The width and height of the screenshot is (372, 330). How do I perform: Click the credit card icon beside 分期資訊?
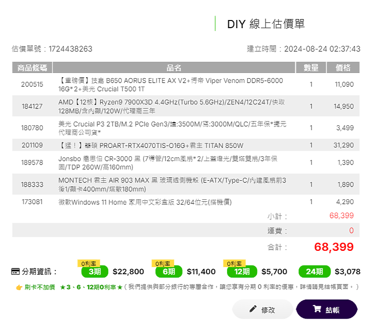[x=15, y=271]
